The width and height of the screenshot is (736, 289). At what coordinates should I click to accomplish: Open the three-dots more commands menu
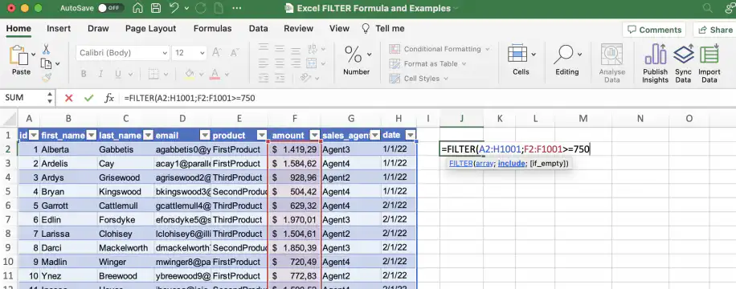(x=237, y=8)
